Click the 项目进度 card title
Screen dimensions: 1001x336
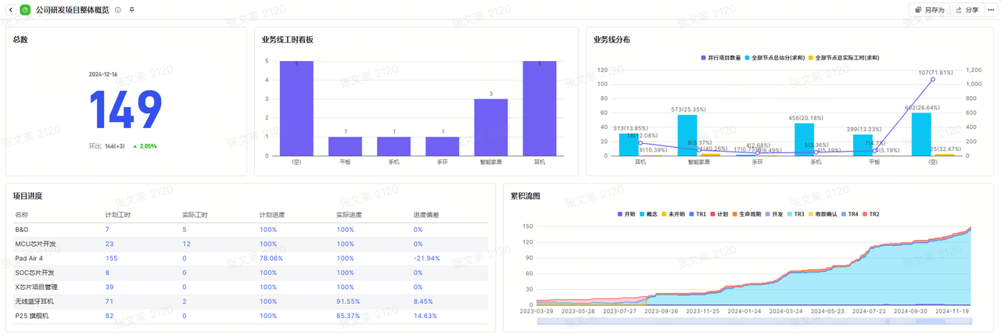click(x=27, y=195)
